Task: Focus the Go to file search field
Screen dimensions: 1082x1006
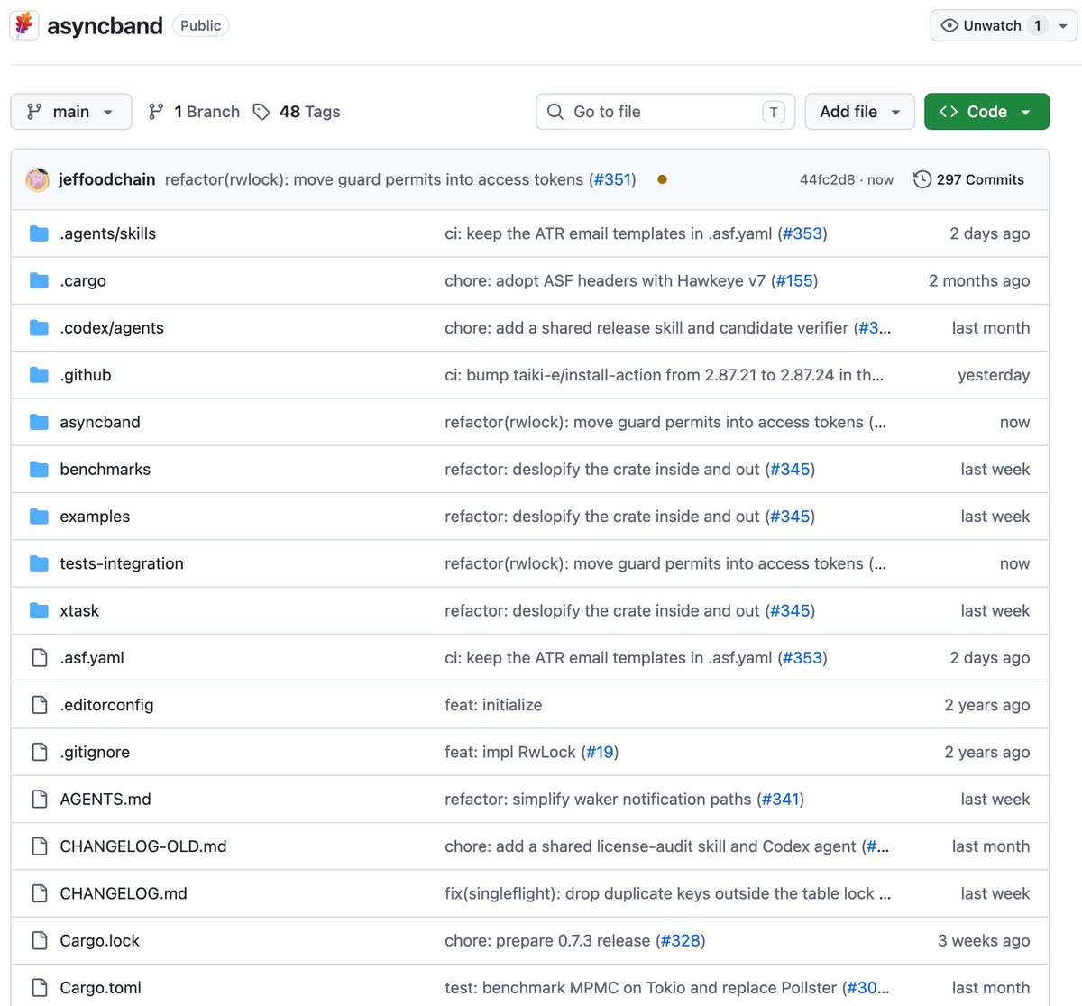Action: point(665,112)
